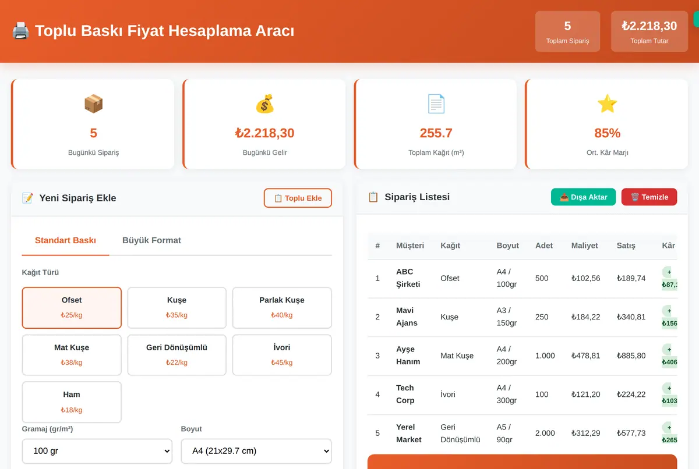The width and height of the screenshot is (699, 469).
Task: Click the star icon on Ort. Kâr Marjı card
Action: 607,104
